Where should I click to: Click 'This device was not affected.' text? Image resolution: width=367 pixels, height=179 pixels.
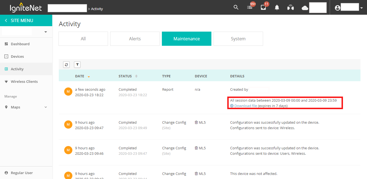click(x=254, y=174)
